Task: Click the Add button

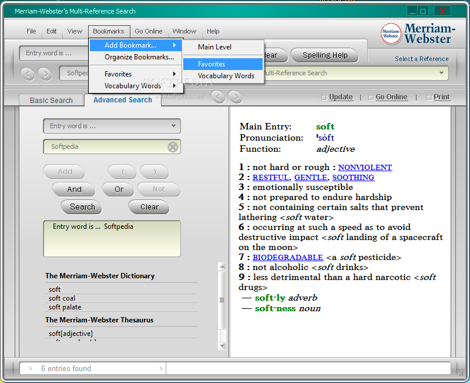Action: pyautogui.click(x=65, y=172)
